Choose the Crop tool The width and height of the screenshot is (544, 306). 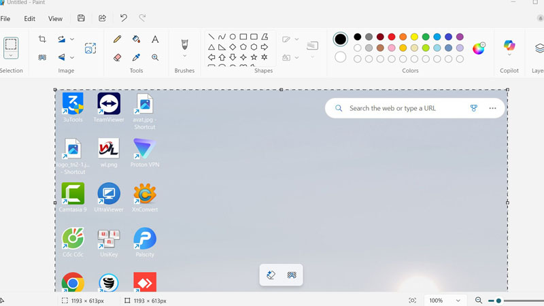(42, 39)
